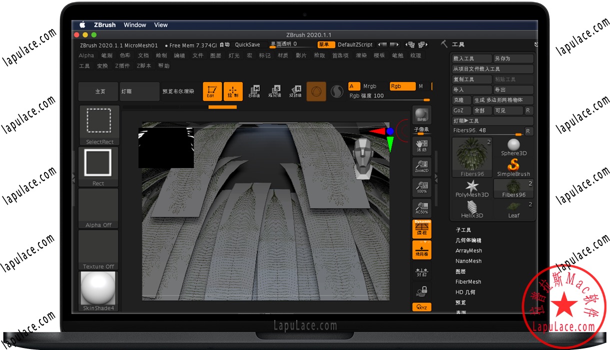Select the Sphere3D tool
This screenshot has height=350, width=610.
pyautogui.click(x=514, y=147)
